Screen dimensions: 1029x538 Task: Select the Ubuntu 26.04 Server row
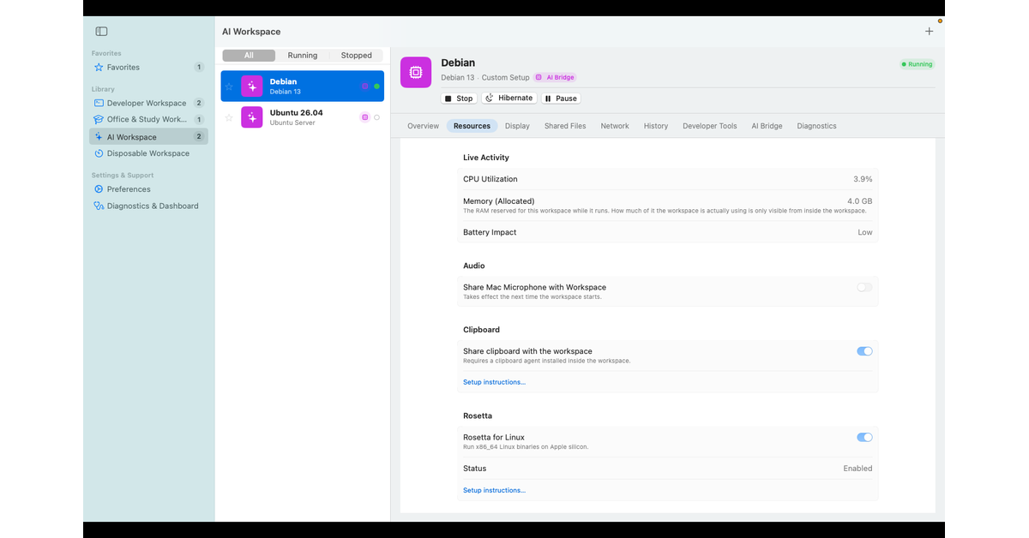[303, 117]
